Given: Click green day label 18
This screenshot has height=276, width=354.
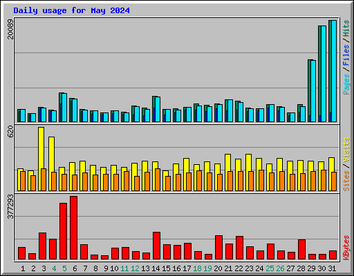Looking at the screenshot, I should 197,268.
